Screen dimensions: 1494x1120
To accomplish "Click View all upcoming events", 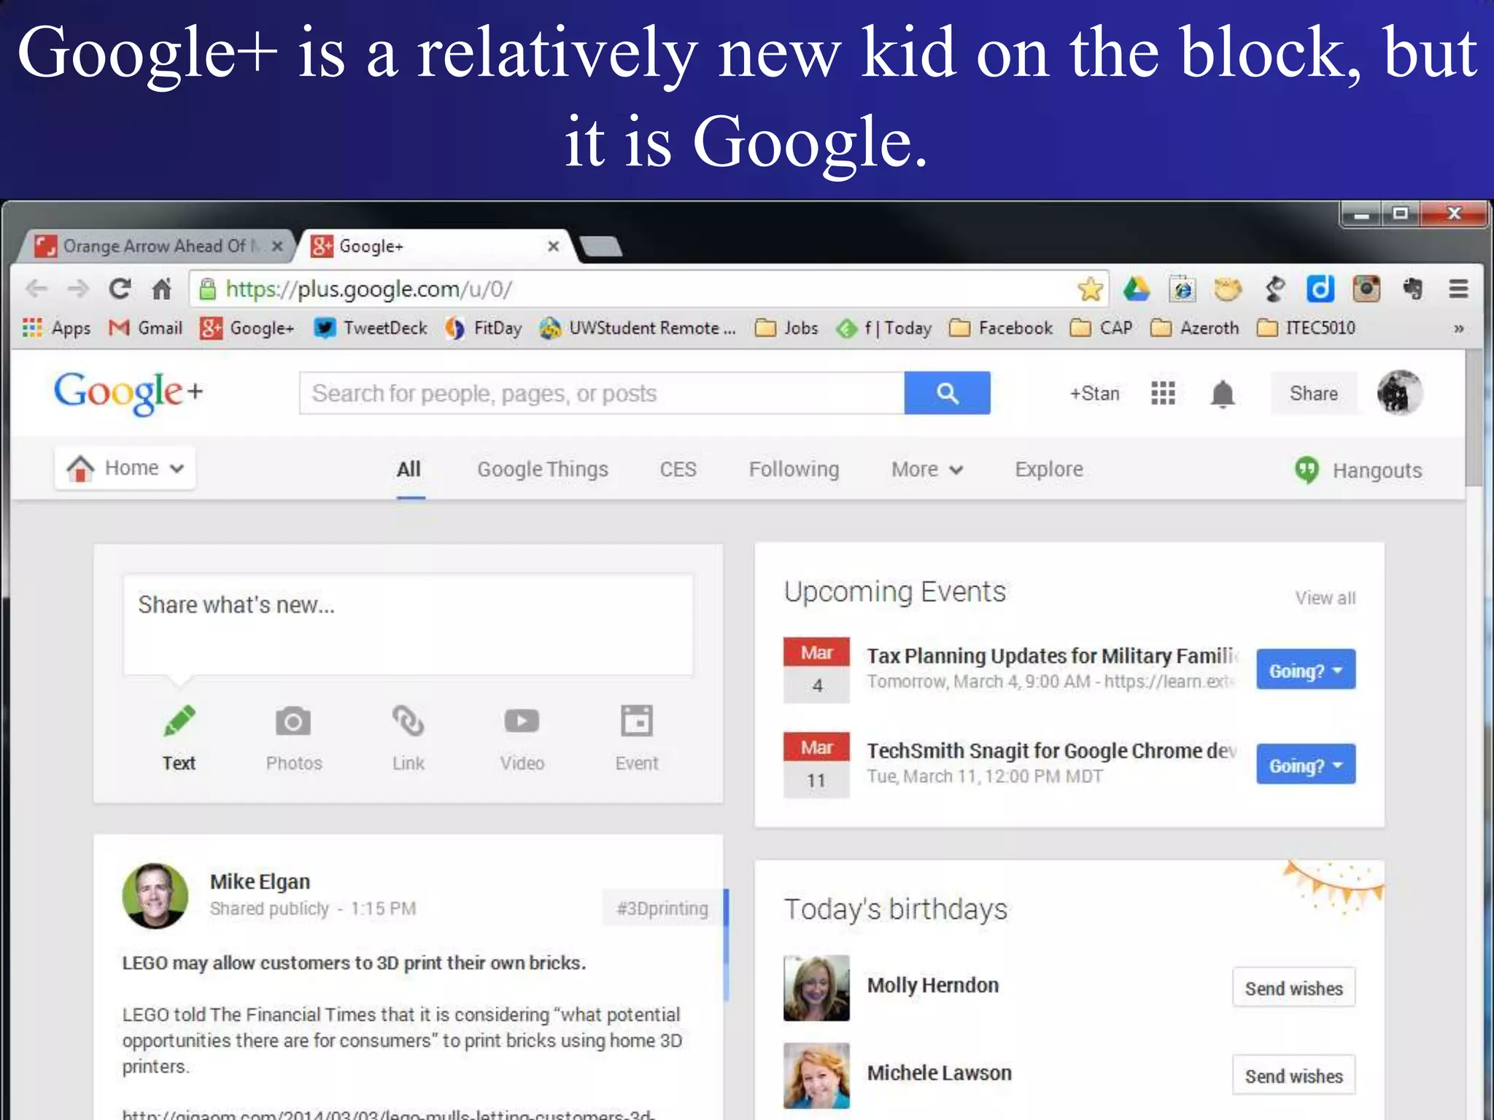I will point(1325,598).
